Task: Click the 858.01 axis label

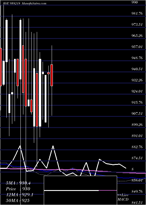Action: pyautogui.click(x=137, y=180)
